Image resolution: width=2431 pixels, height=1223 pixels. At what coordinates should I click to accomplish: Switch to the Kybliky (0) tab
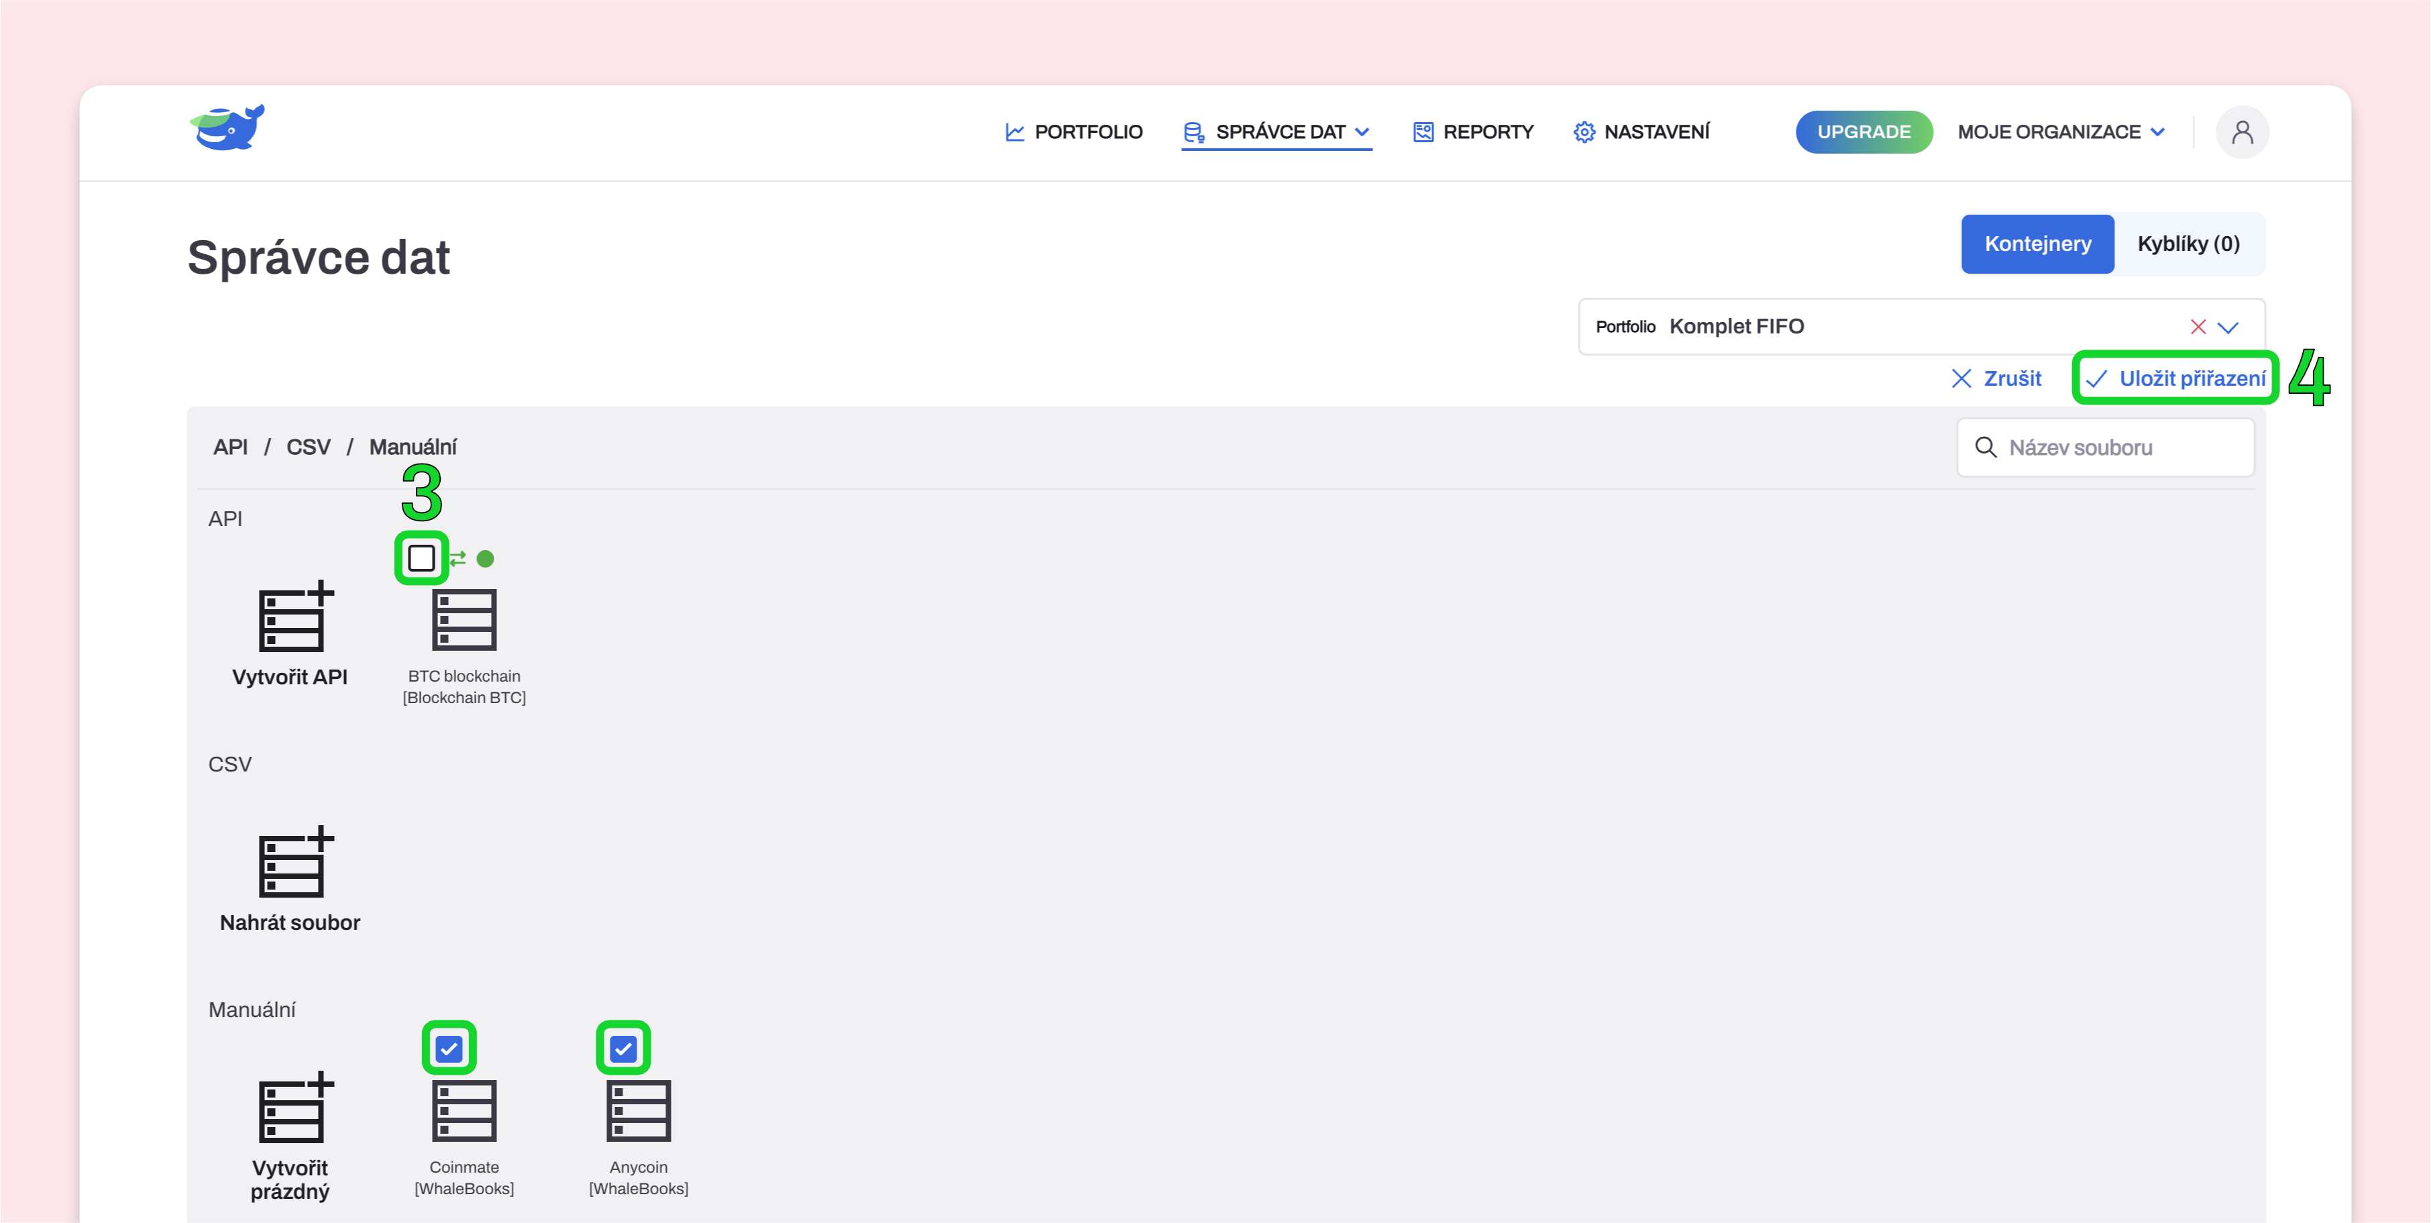tap(2188, 244)
